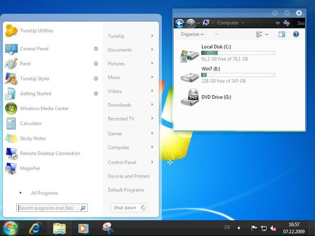Image resolution: width=315 pixels, height=236 pixels.
Task: Click Win7 (E:) usage bar
Action: [238, 75]
